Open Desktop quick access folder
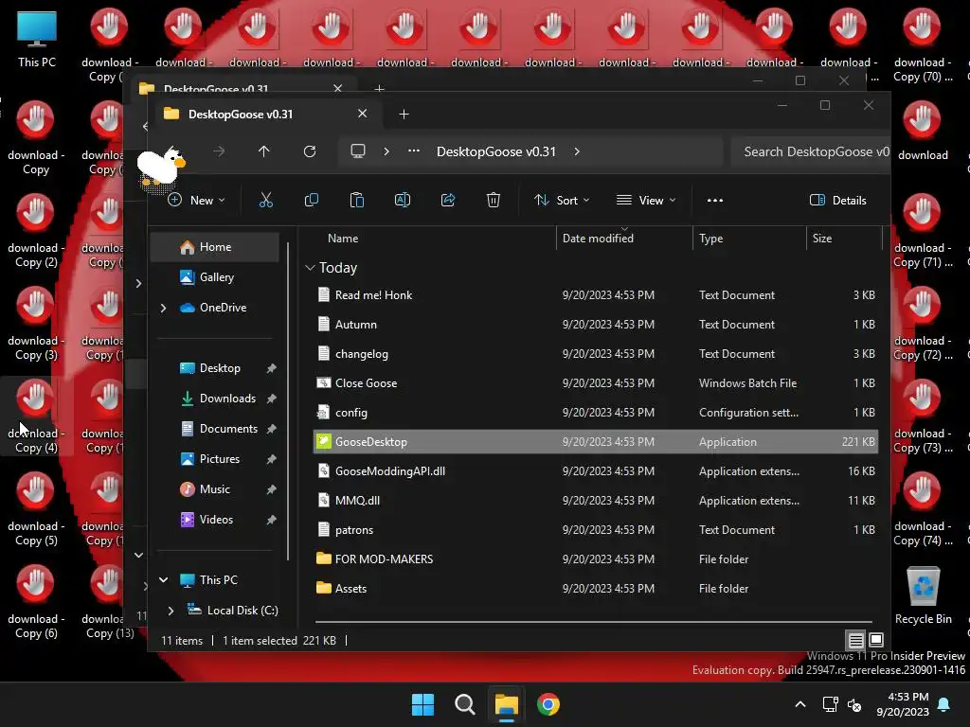Viewport: 970px width, 727px height. [220, 368]
